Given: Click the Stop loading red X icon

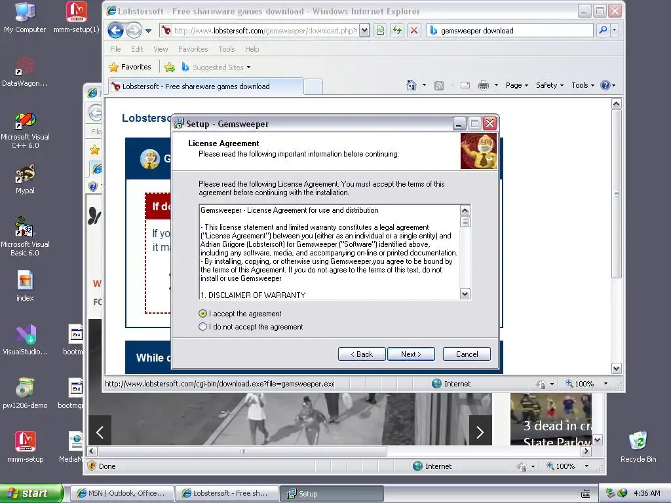Looking at the screenshot, I should tap(414, 30).
